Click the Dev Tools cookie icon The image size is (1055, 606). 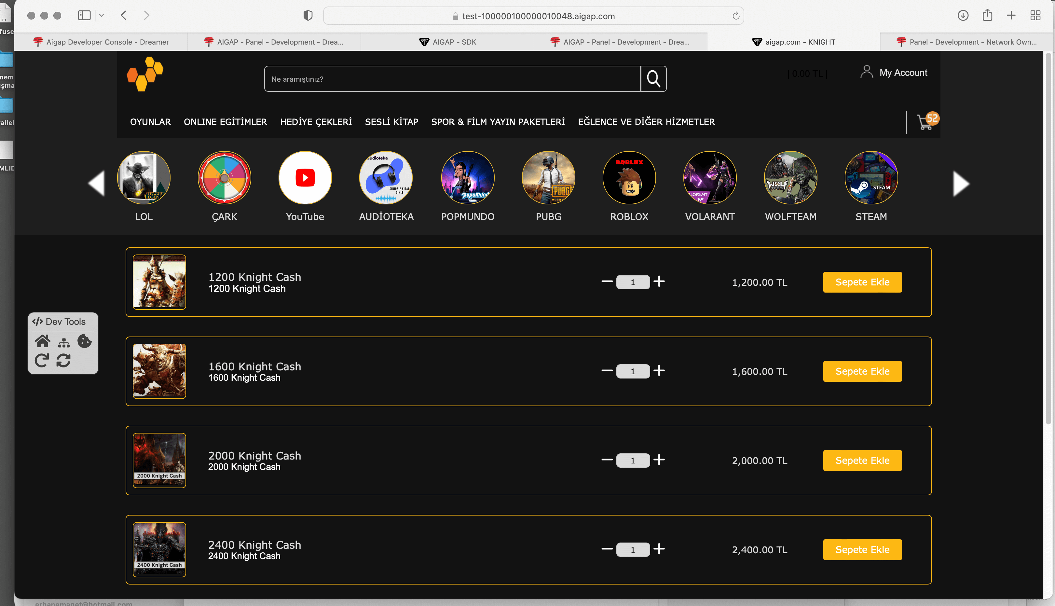click(85, 341)
